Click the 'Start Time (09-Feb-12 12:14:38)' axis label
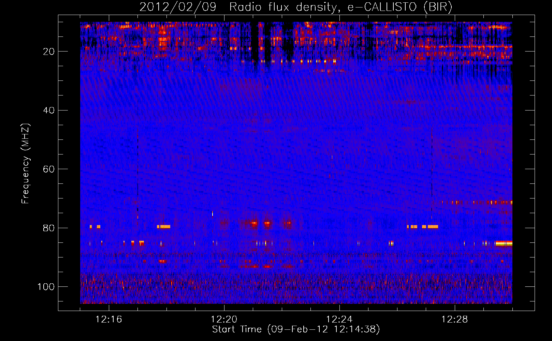 296,329
